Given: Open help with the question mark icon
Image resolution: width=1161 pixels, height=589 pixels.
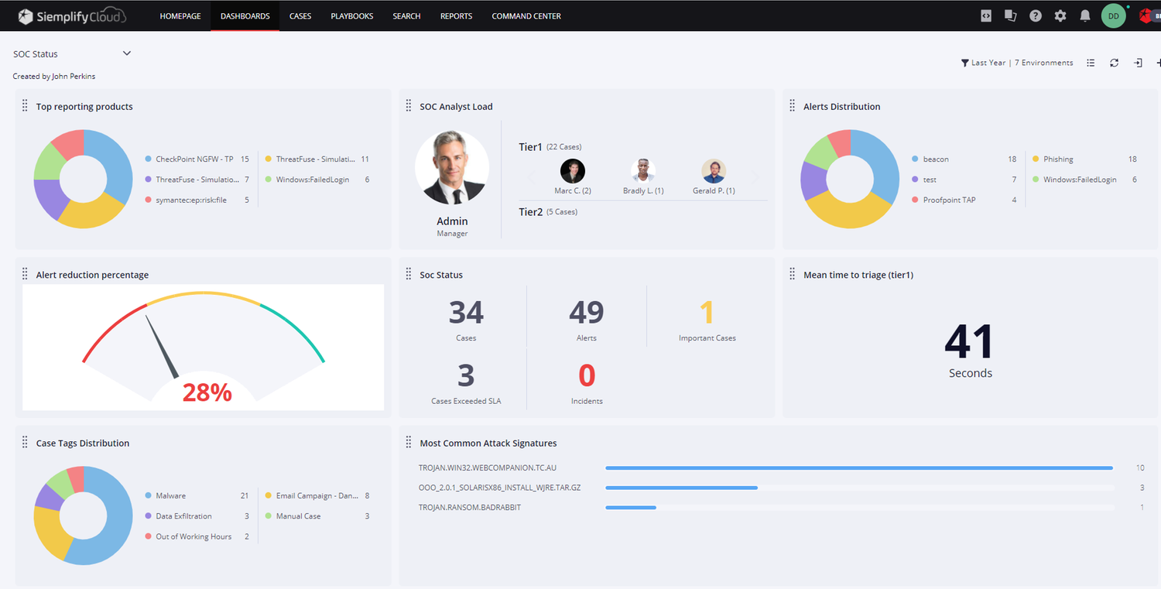Looking at the screenshot, I should (x=1036, y=15).
